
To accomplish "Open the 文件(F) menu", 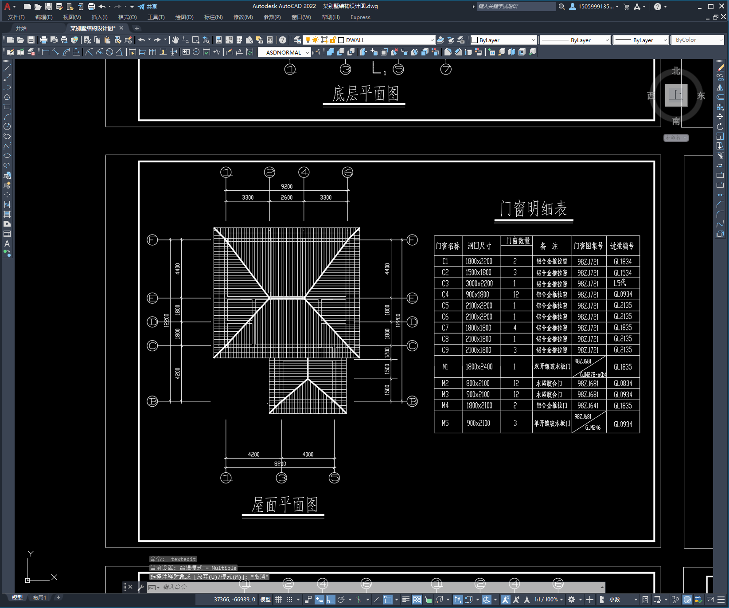I will (16, 17).
